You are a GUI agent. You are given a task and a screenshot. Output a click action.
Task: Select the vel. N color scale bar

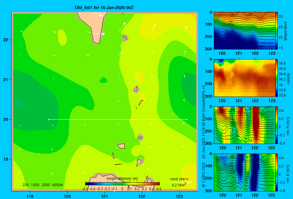click(x=277, y=125)
